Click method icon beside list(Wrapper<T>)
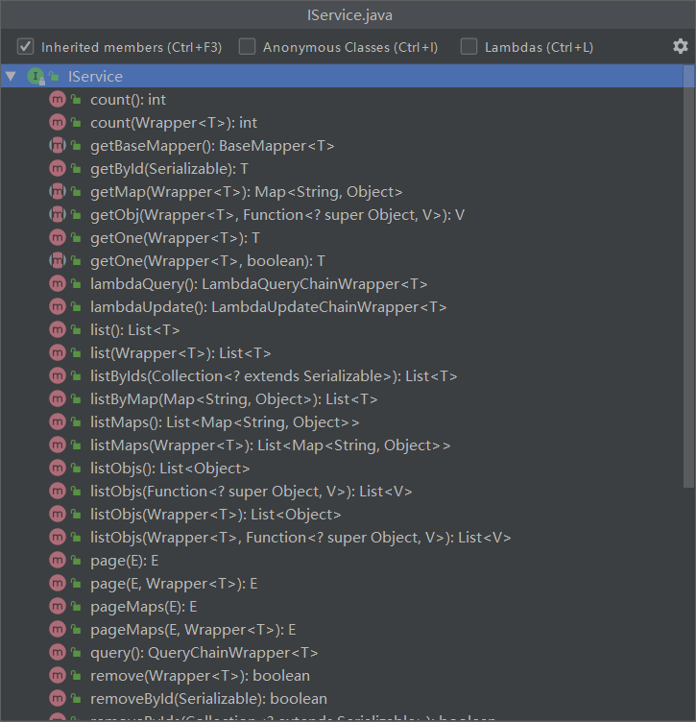The width and height of the screenshot is (696, 722). pos(58,352)
